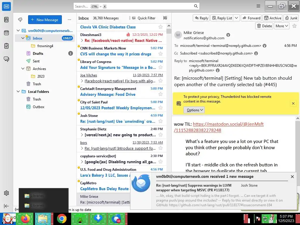The image size is (300, 225).
Task: Star the Stephanie Dietz vercel/next.js message
Action: [x=161, y=135]
